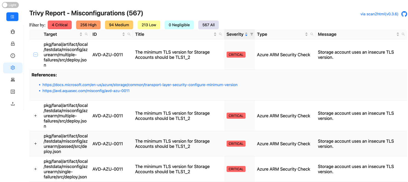Open the docs.microsoft.com TLS reference link

(x=140, y=85)
